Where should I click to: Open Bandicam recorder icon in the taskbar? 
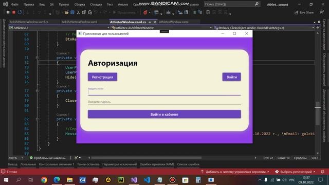click(173, 180)
